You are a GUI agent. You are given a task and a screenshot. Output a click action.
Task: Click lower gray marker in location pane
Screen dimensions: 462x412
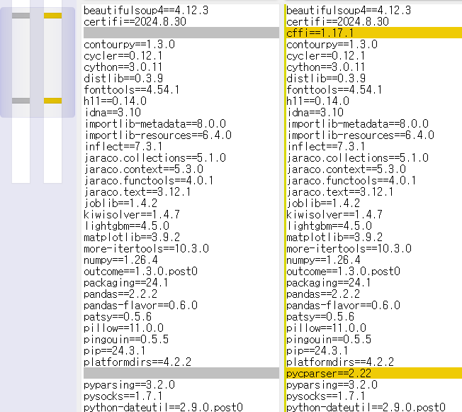(21, 101)
